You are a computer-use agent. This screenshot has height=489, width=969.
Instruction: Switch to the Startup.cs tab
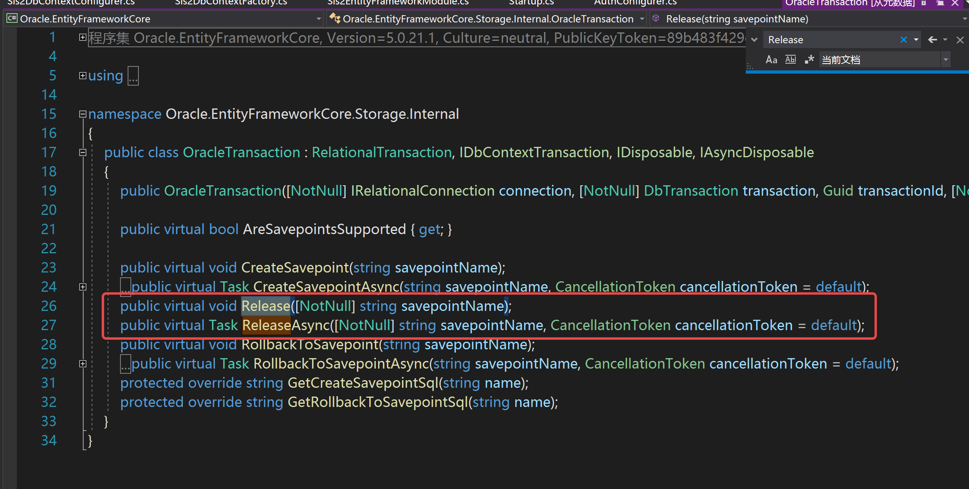531,3
